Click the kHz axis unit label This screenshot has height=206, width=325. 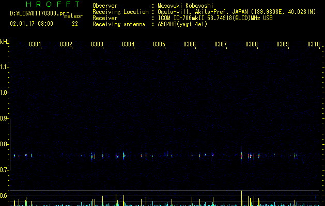(5, 42)
